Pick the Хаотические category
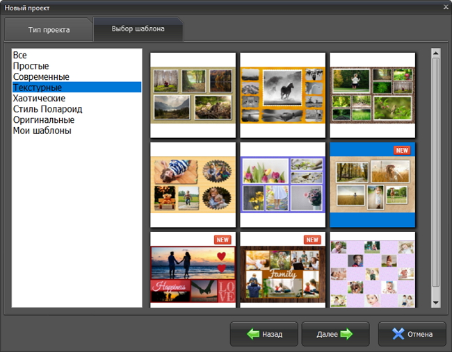Screen dimensions: 452x352 tap(76, 98)
